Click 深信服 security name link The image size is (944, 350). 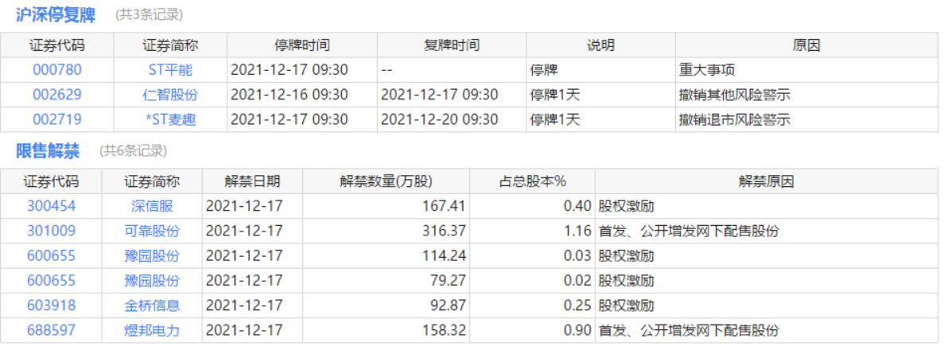point(152,207)
